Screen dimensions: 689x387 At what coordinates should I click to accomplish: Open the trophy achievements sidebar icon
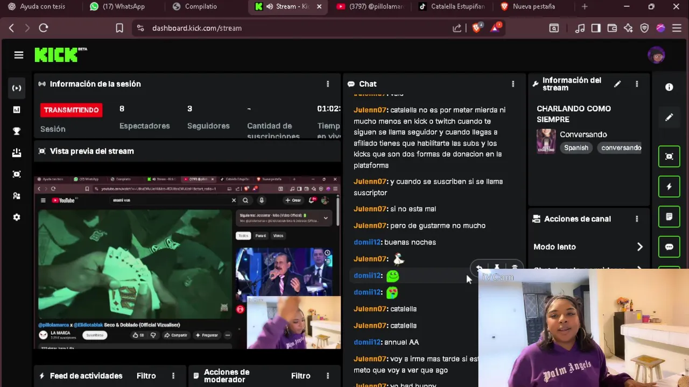coord(17,131)
